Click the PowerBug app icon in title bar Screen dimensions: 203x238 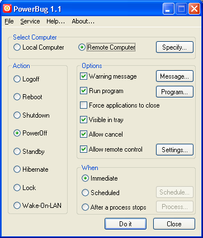7,8
